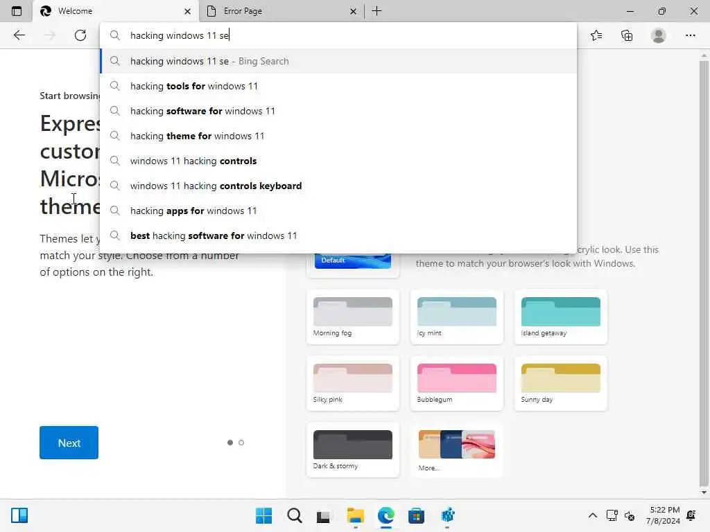Select suggestion 'hacking tools for windows 11'
The width and height of the screenshot is (710, 532).
point(338,86)
